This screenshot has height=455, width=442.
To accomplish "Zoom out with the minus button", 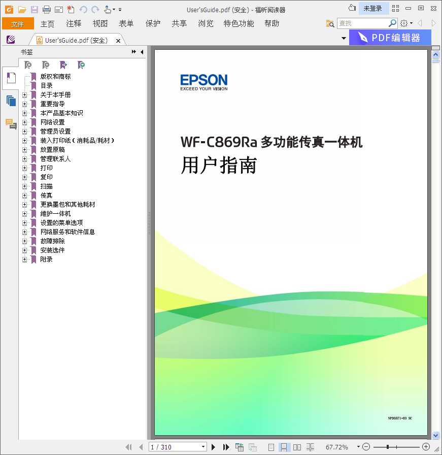I will (366, 447).
